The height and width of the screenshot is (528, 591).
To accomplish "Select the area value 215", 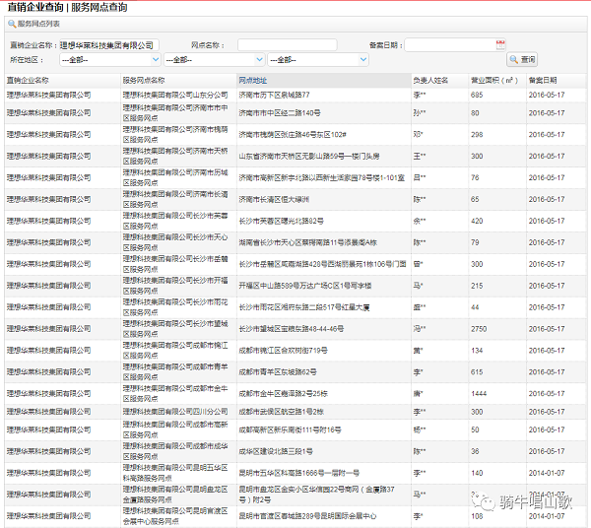I will [x=477, y=286].
